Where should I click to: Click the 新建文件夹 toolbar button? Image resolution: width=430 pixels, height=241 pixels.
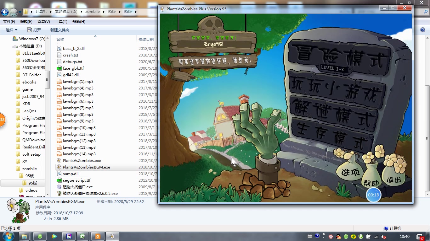tap(60, 30)
